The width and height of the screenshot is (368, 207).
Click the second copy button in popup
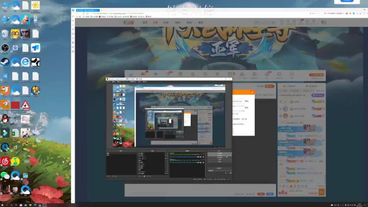247,108
